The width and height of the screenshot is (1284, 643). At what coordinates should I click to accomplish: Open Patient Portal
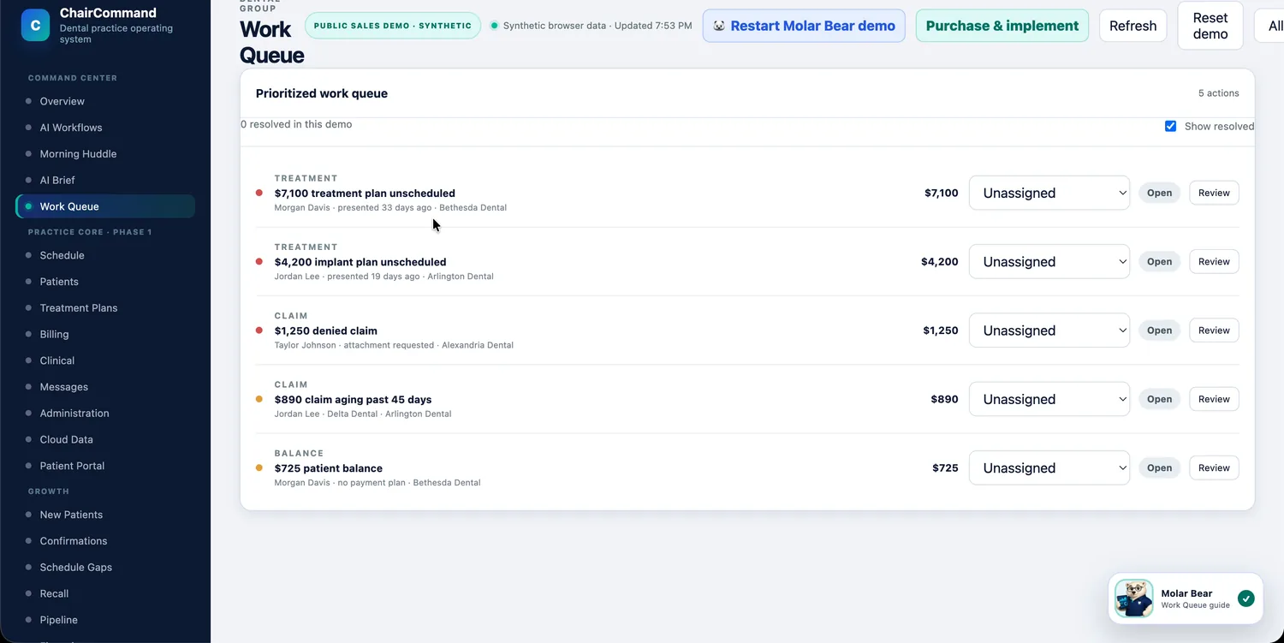click(105, 466)
